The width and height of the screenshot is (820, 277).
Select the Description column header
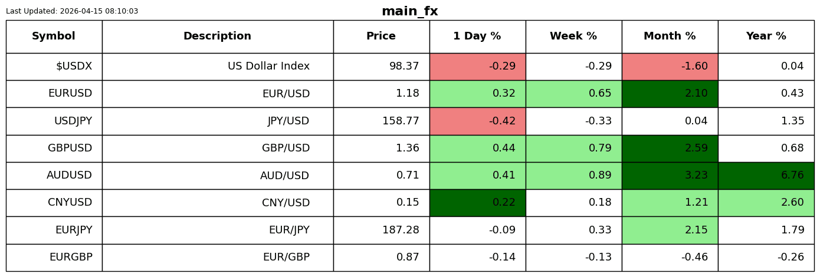pyautogui.click(x=218, y=37)
